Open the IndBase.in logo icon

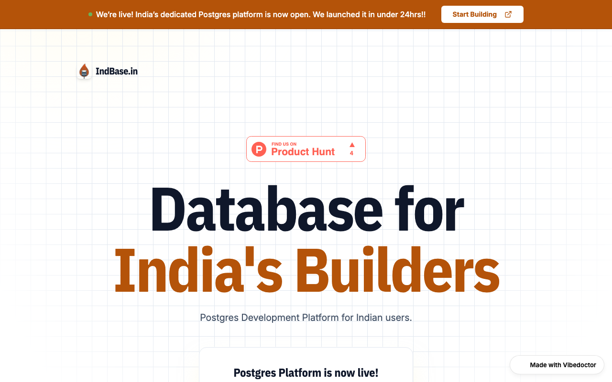84,71
